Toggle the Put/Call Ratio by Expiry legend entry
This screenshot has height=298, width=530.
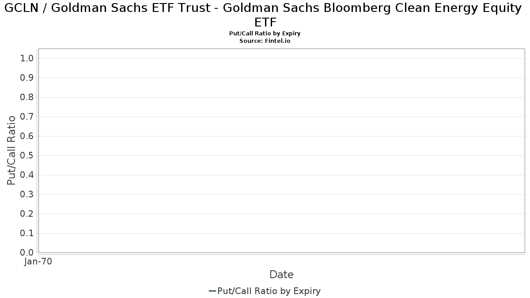265,291
